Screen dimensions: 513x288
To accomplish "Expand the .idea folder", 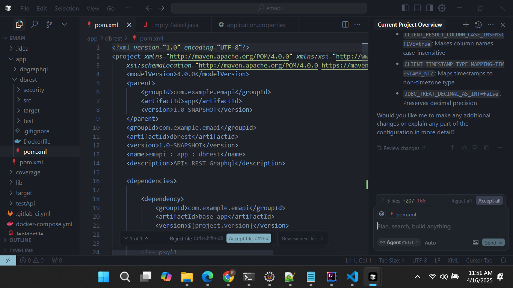I will pos(40,48).
